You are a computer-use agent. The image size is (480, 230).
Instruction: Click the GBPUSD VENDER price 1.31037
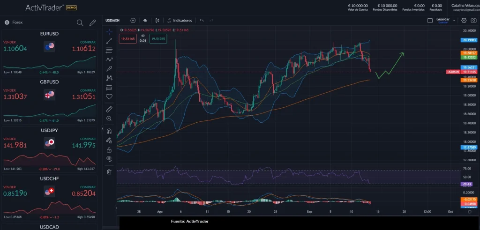(15, 97)
